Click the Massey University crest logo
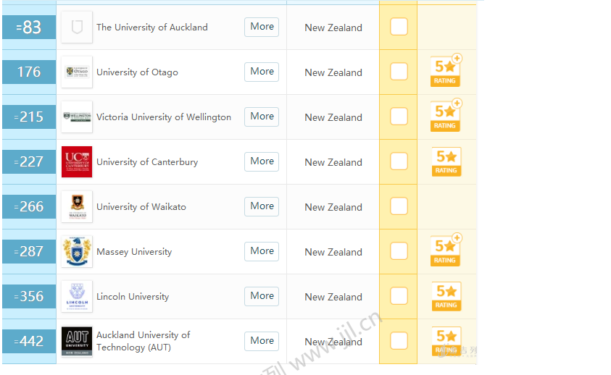Viewport: 611px width, 375px height. (76, 251)
